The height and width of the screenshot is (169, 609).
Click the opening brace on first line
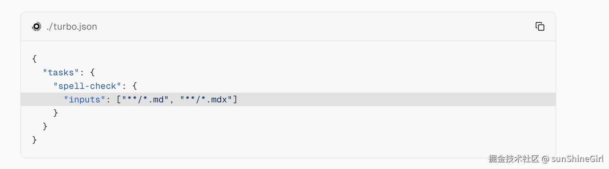[x=34, y=59]
